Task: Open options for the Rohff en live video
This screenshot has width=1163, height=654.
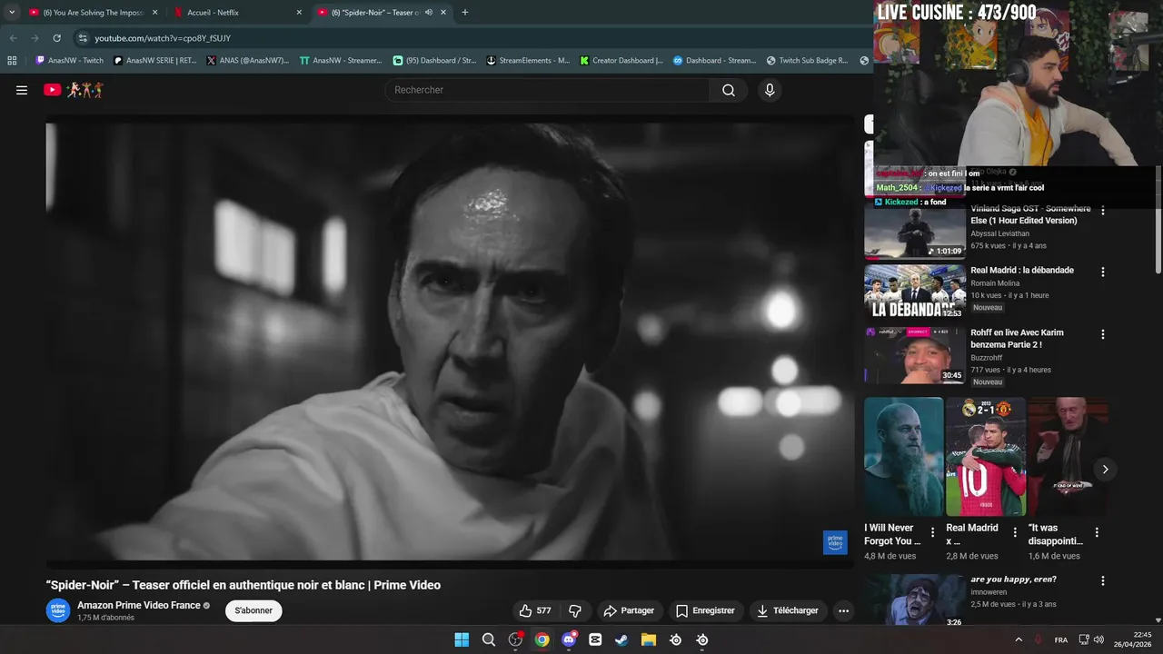Action: (x=1103, y=334)
